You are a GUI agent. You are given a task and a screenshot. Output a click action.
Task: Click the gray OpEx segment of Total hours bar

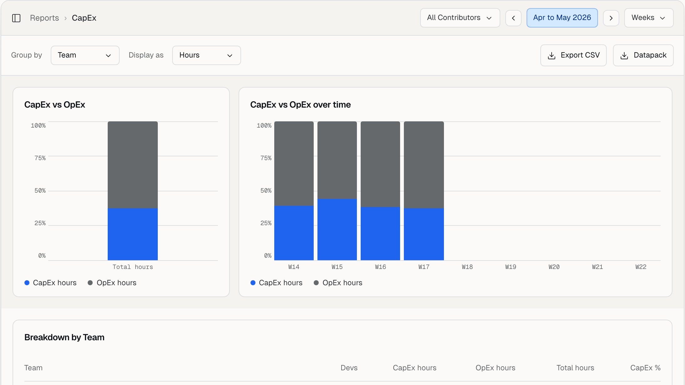tap(133, 165)
